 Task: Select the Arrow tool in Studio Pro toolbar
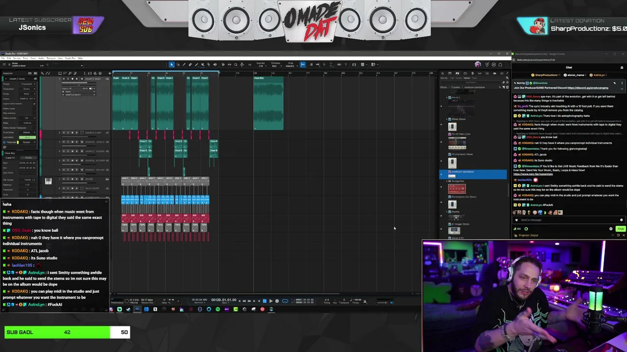tap(171, 65)
